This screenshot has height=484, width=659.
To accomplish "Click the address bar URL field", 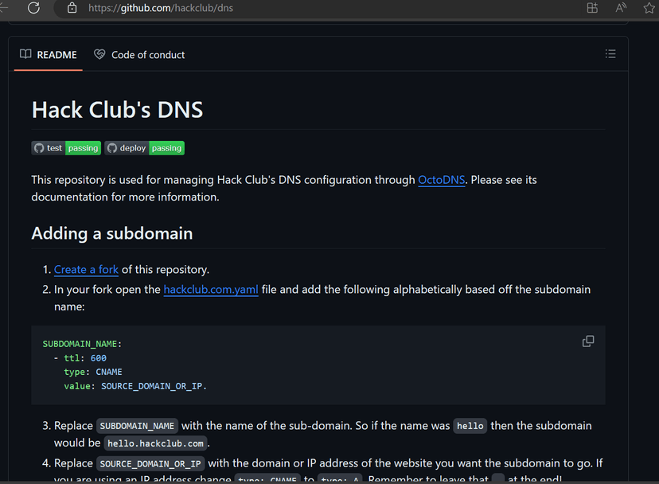I will (x=161, y=8).
